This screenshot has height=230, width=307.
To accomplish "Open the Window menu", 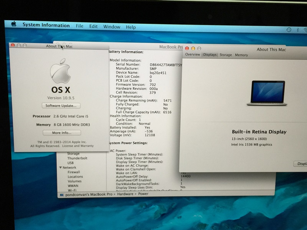I will point(112,27).
